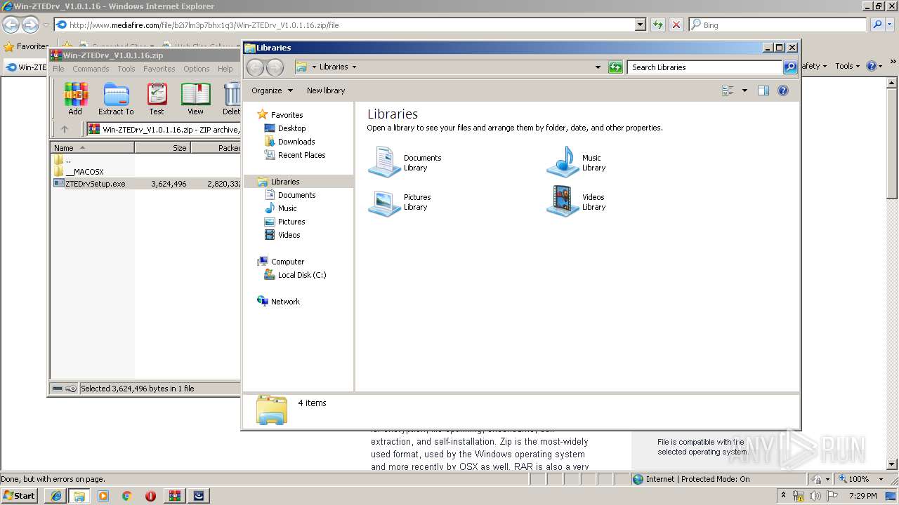Change view icon in Libraries window

728,90
